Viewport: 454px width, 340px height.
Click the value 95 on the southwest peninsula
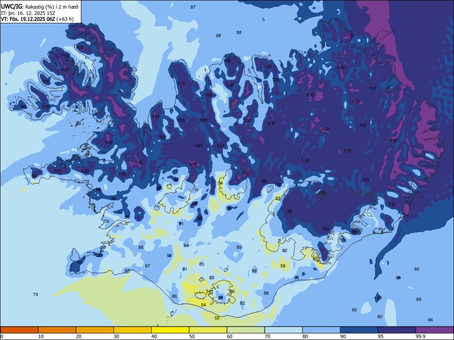tap(79, 262)
